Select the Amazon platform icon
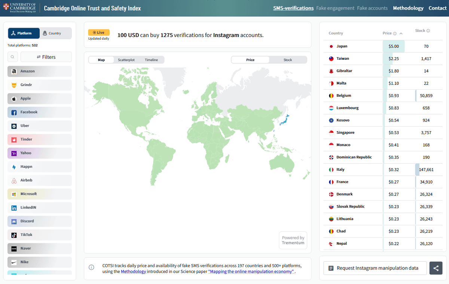Viewport: 449px width, 284px height. [x=14, y=71]
